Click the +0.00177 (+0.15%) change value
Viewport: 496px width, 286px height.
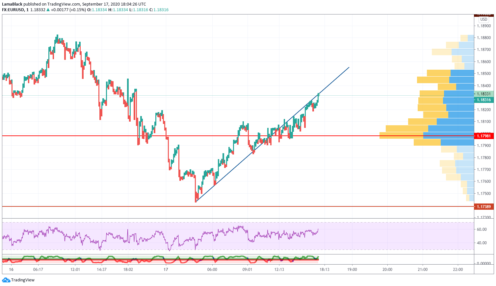[x=68, y=10]
